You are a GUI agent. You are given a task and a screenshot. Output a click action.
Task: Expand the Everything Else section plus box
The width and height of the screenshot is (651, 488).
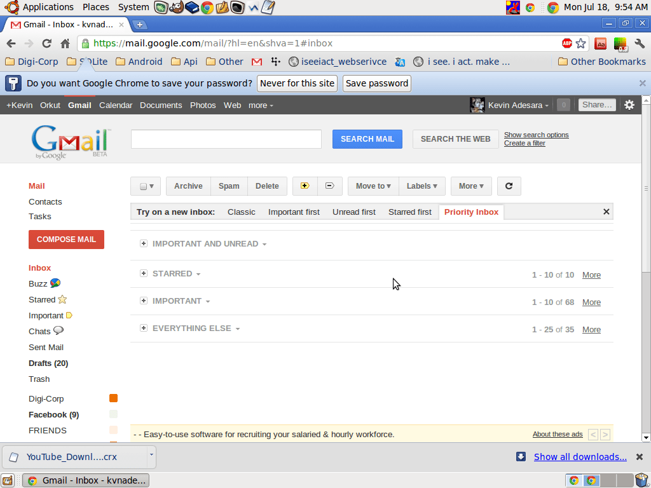click(144, 328)
